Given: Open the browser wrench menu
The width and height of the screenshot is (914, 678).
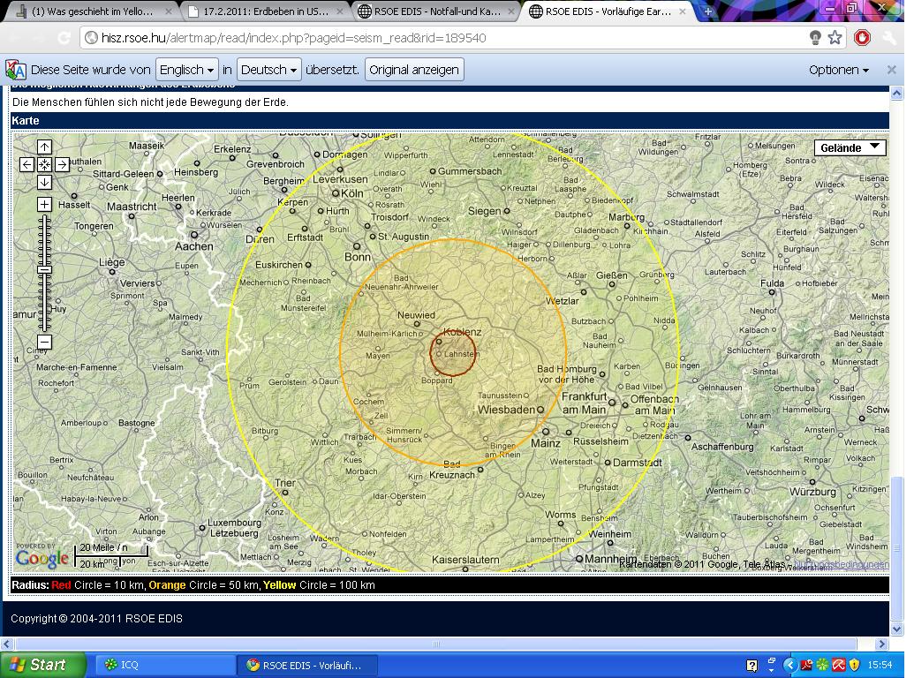Looking at the screenshot, I should 889,38.
